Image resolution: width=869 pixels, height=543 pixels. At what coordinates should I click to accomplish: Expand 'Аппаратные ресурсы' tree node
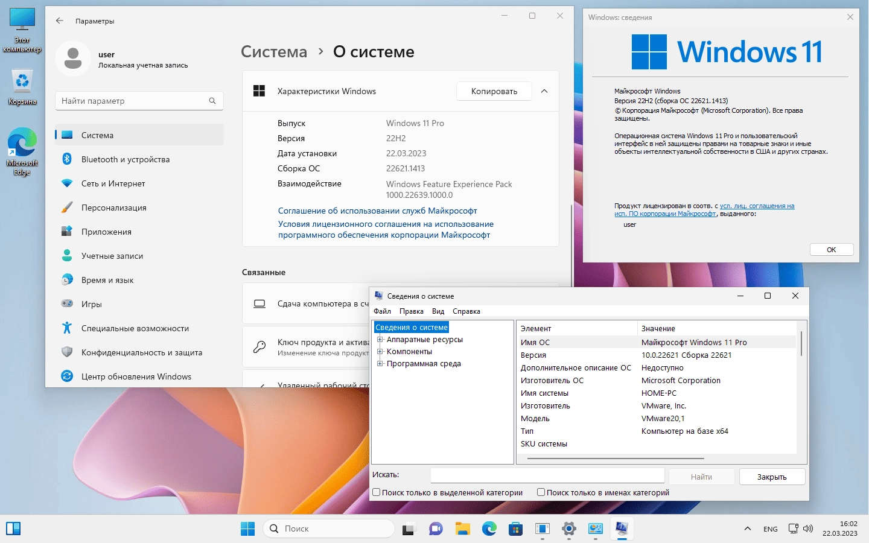(380, 339)
